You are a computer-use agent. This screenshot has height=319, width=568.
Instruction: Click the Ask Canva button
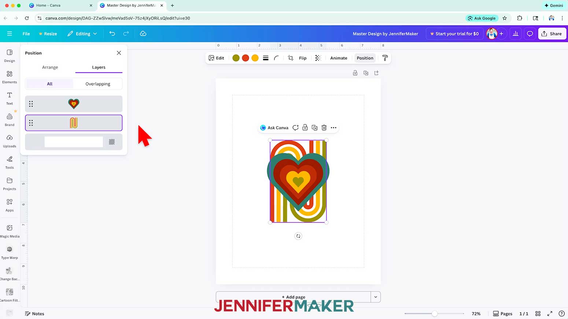(x=274, y=128)
